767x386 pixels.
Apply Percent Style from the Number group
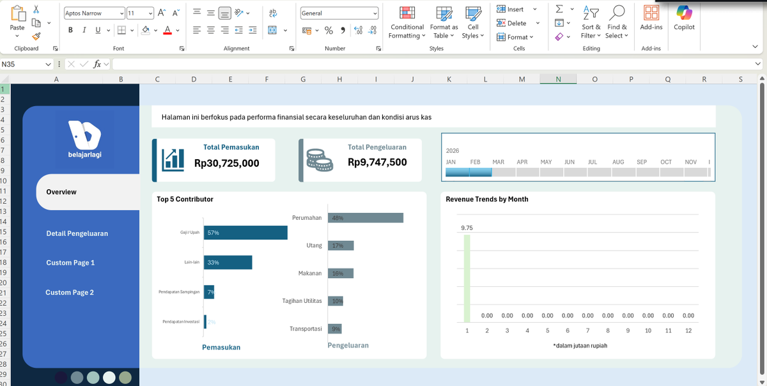click(x=329, y=30)
